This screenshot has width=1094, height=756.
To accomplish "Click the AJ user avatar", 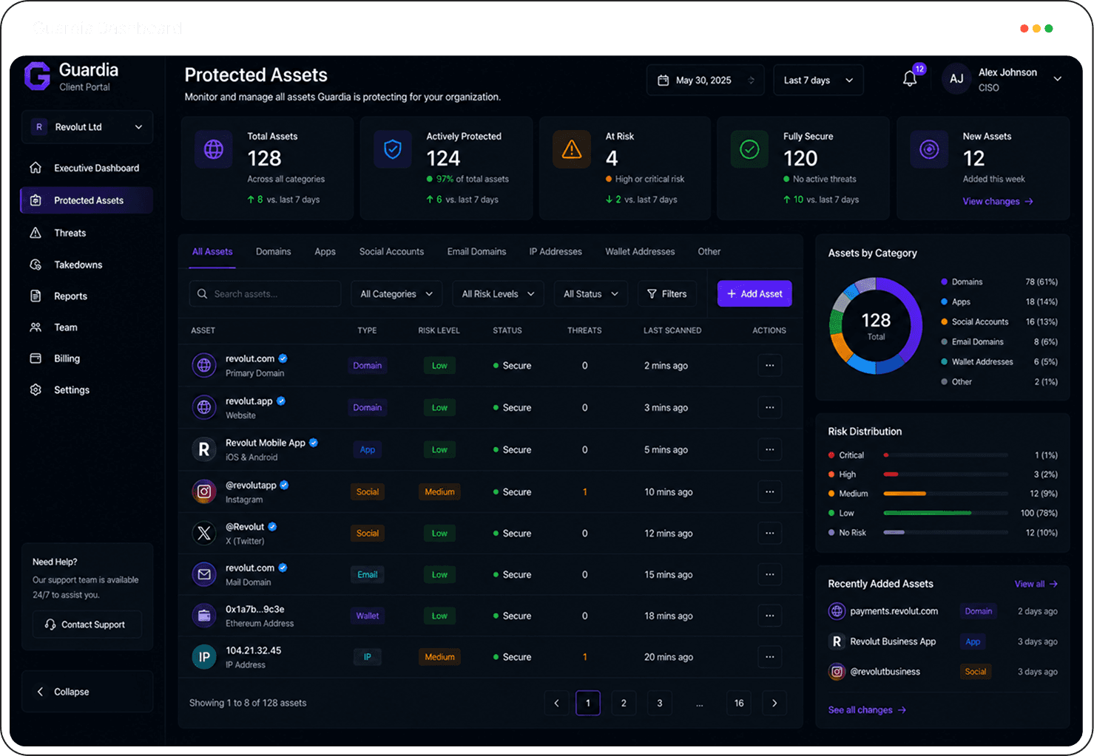I will point(956,79).
